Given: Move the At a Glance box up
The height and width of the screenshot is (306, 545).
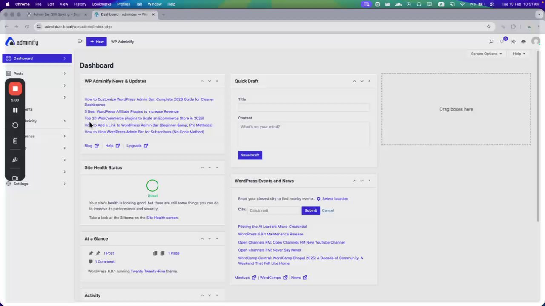Looking at the screenshot, I should [x=202, y=239].
